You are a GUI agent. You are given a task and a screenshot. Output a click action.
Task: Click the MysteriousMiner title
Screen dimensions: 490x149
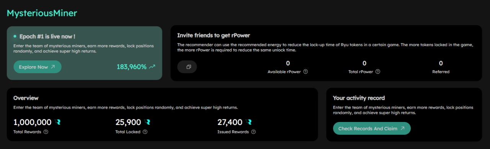pyautogui.click(x=42, y=13)
